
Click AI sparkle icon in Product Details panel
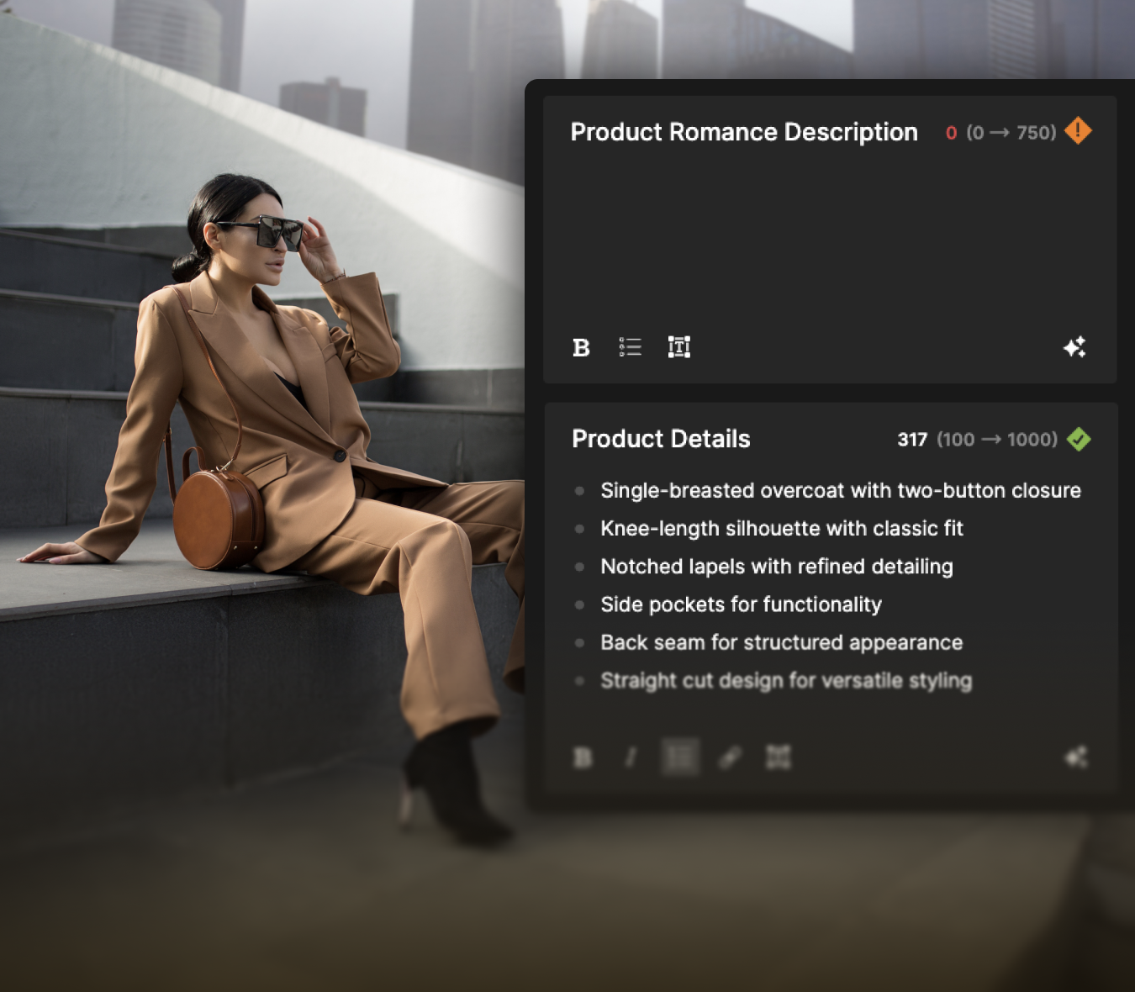[x=1076, y=758]
